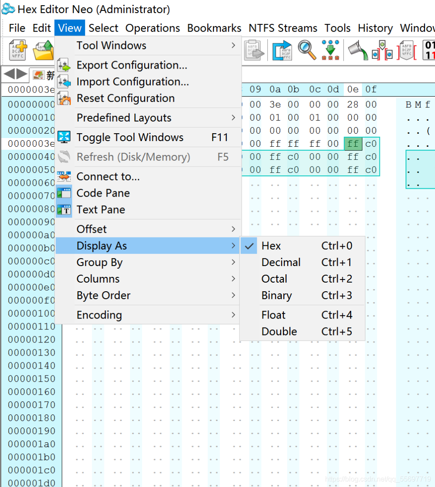Choose Toggle Tool Windows F11
The image size is (435, 487).
click(148, 137)
